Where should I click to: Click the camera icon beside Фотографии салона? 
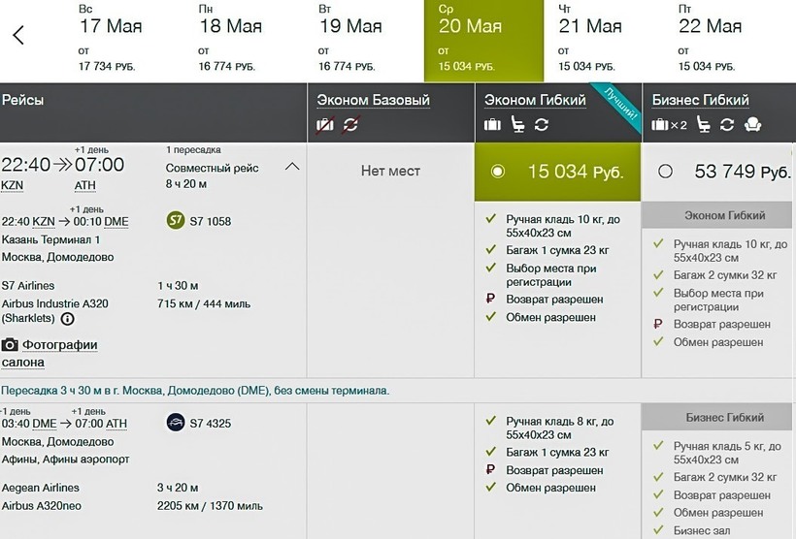coord(10,345)
